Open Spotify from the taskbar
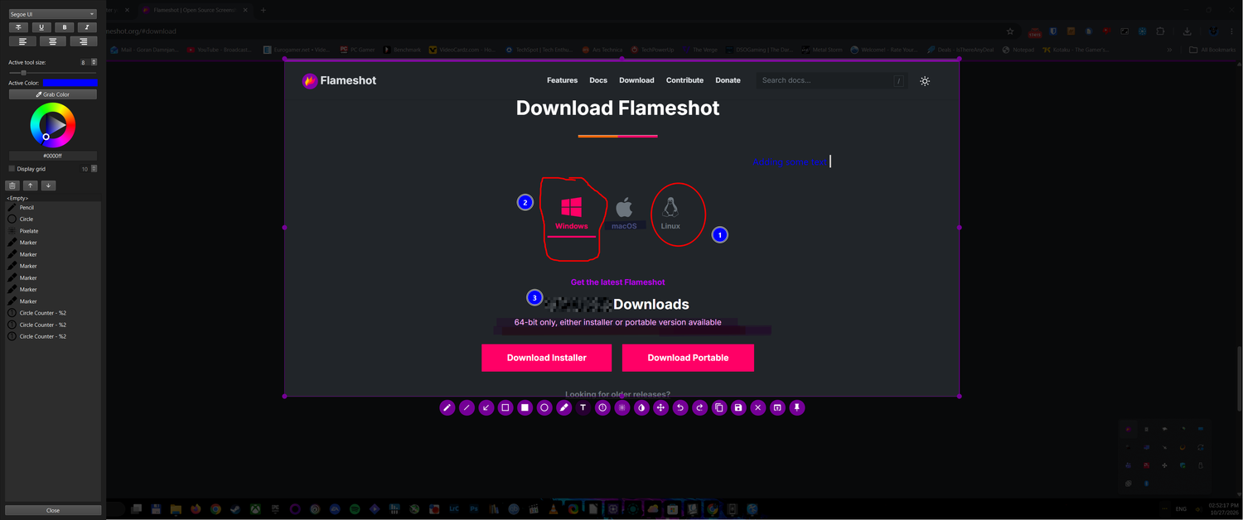Viewport: 1243px width, 520px height. click(355, 509)
